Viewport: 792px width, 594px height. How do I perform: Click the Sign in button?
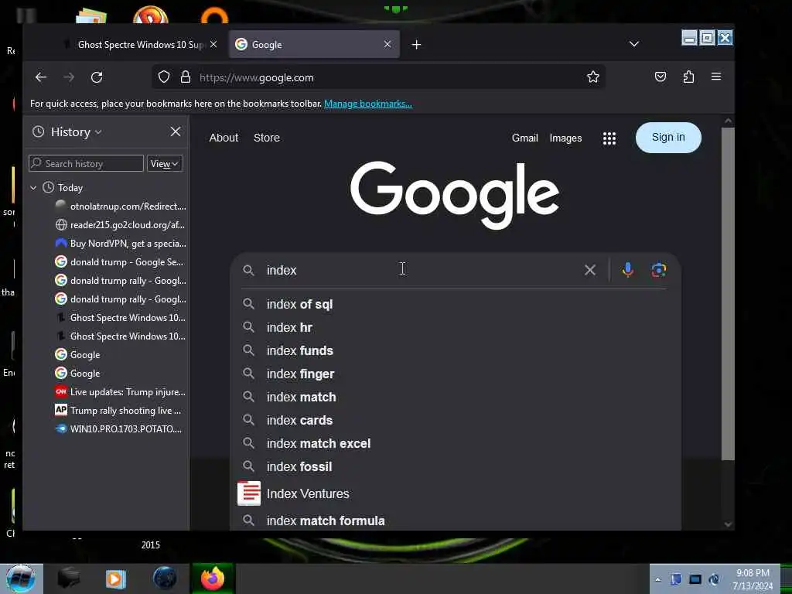668,138
